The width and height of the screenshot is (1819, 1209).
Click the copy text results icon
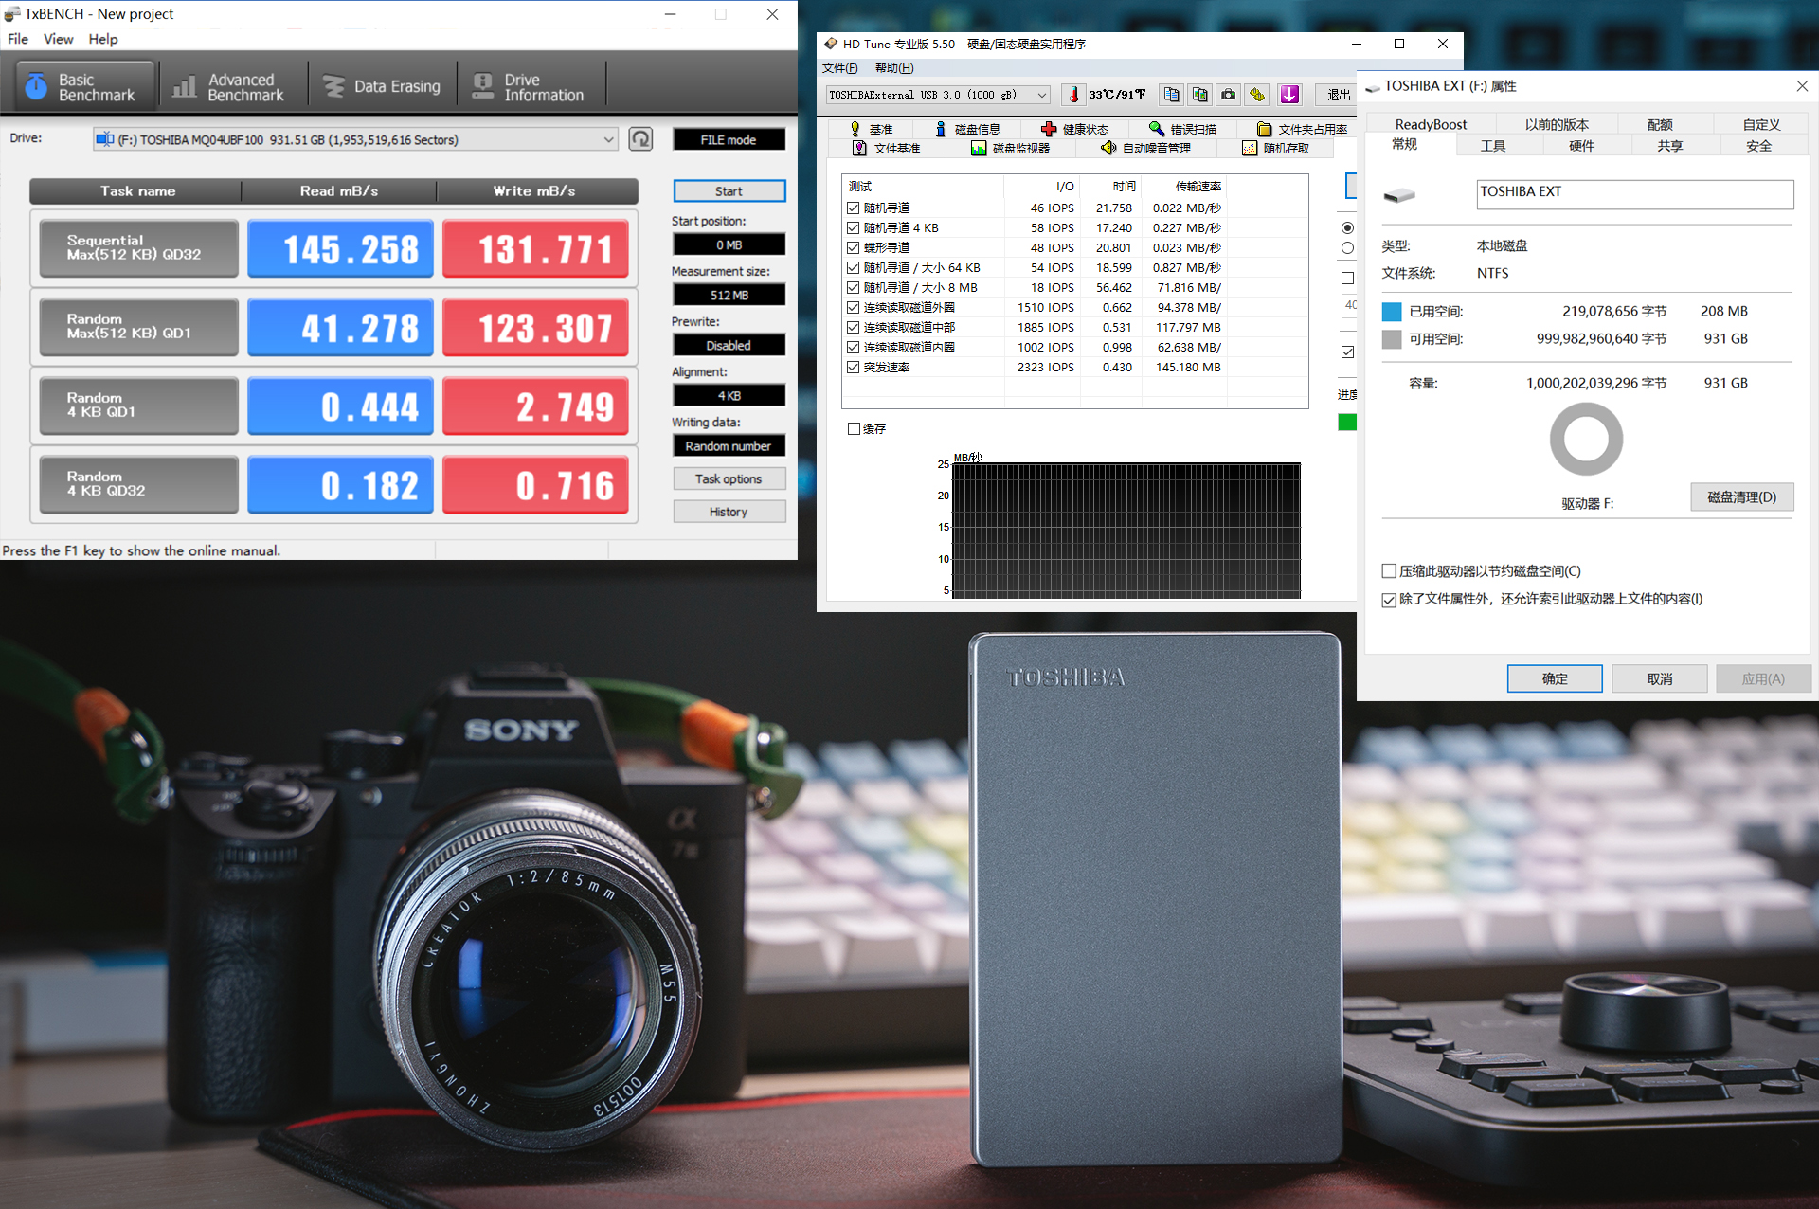coord(1171,95)
